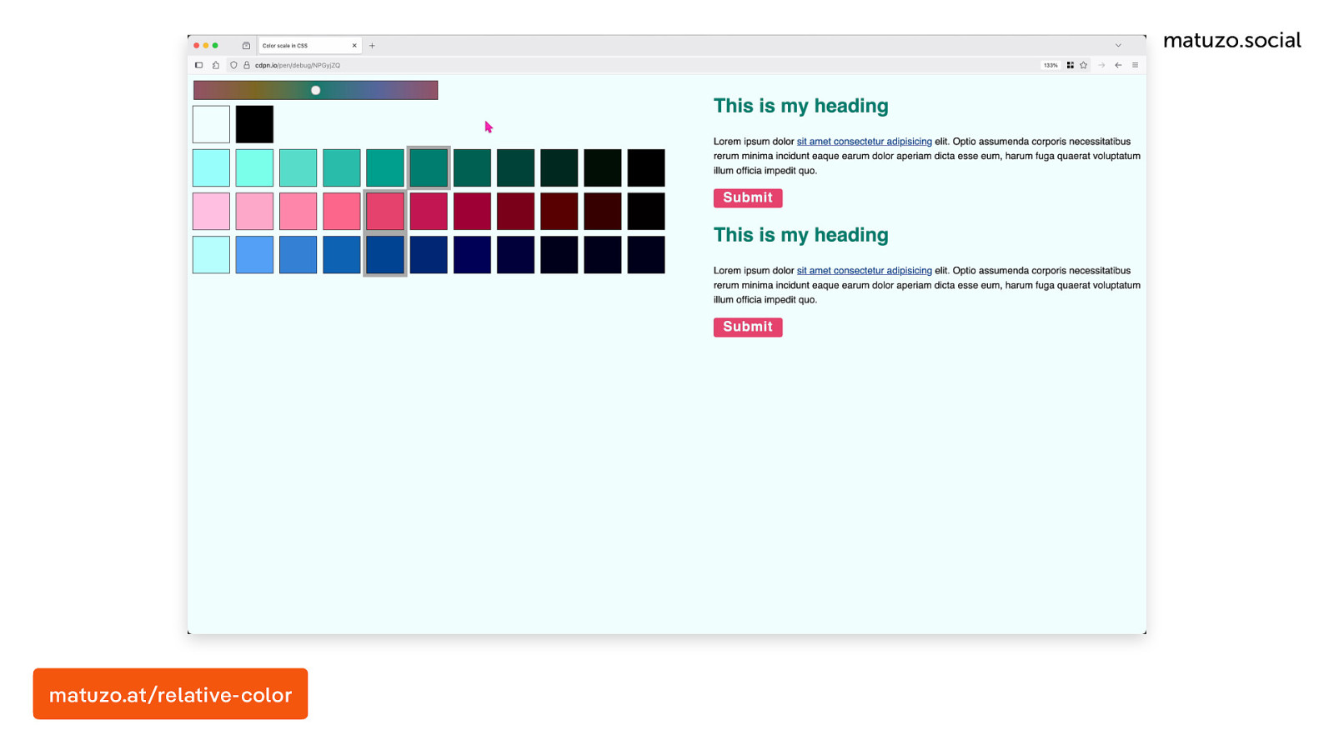The width and height of the screenshot is (1334, 750).
Task: Expand the list all tabs chevron
Action: [x=1118, y=46]
